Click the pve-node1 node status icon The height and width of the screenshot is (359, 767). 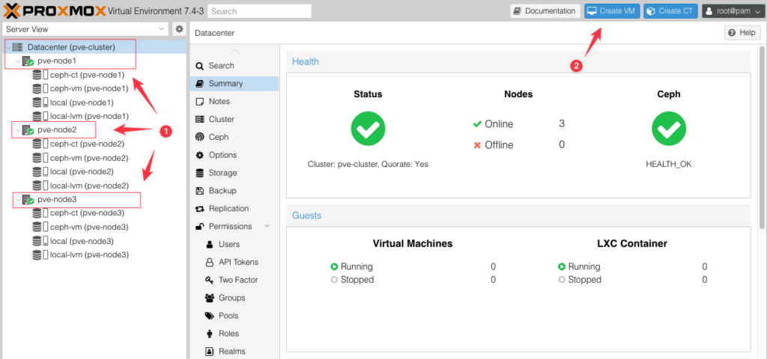pos(28,61)
